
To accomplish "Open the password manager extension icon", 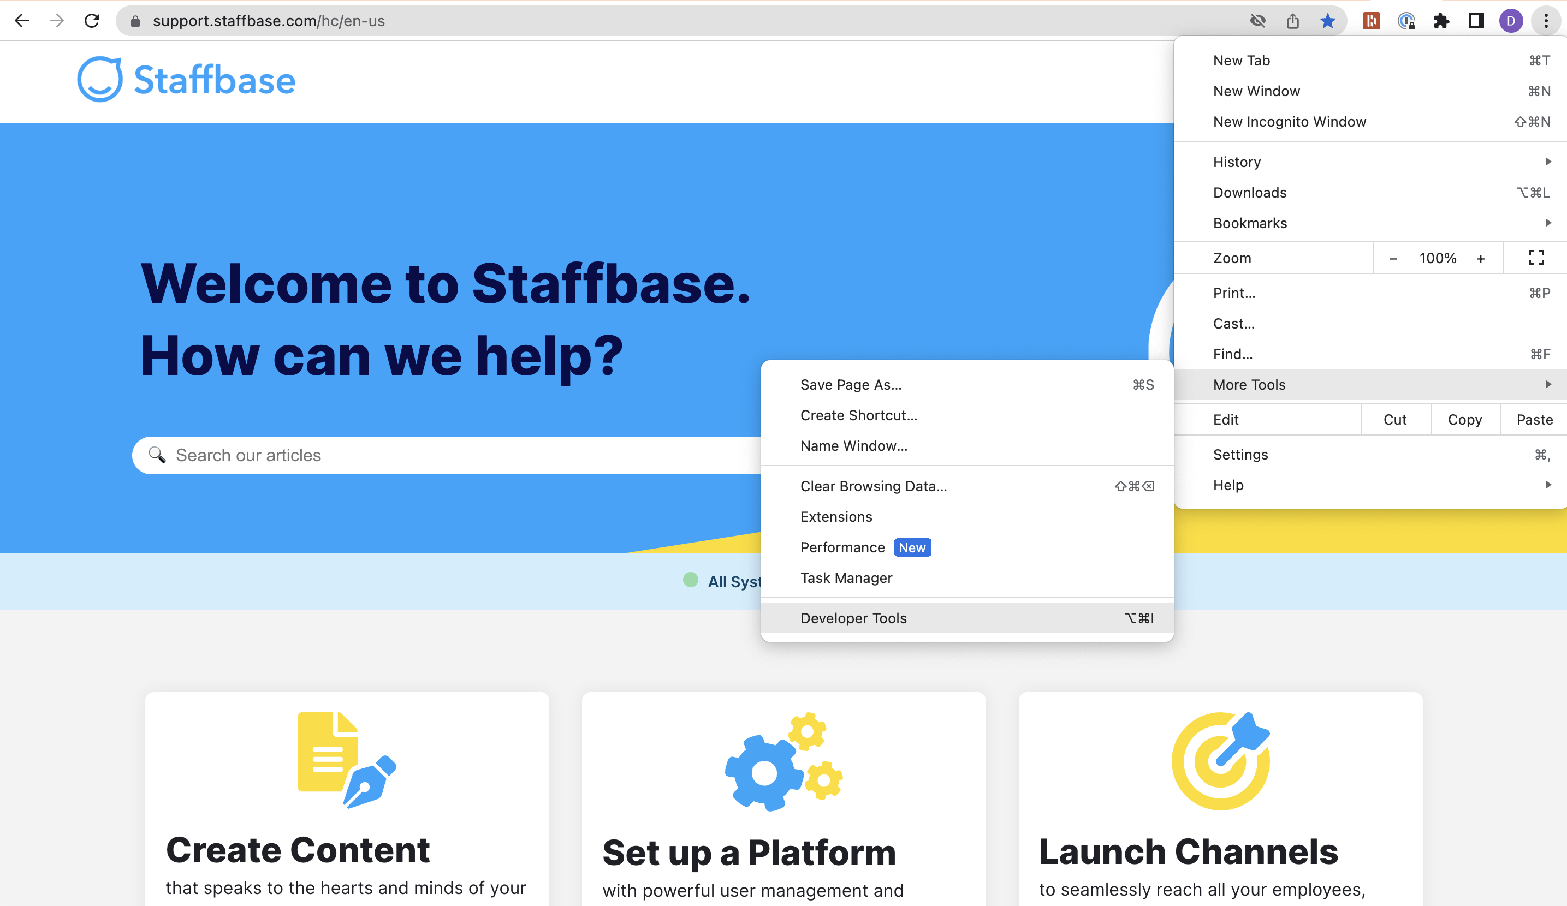I will (1406, 21).
